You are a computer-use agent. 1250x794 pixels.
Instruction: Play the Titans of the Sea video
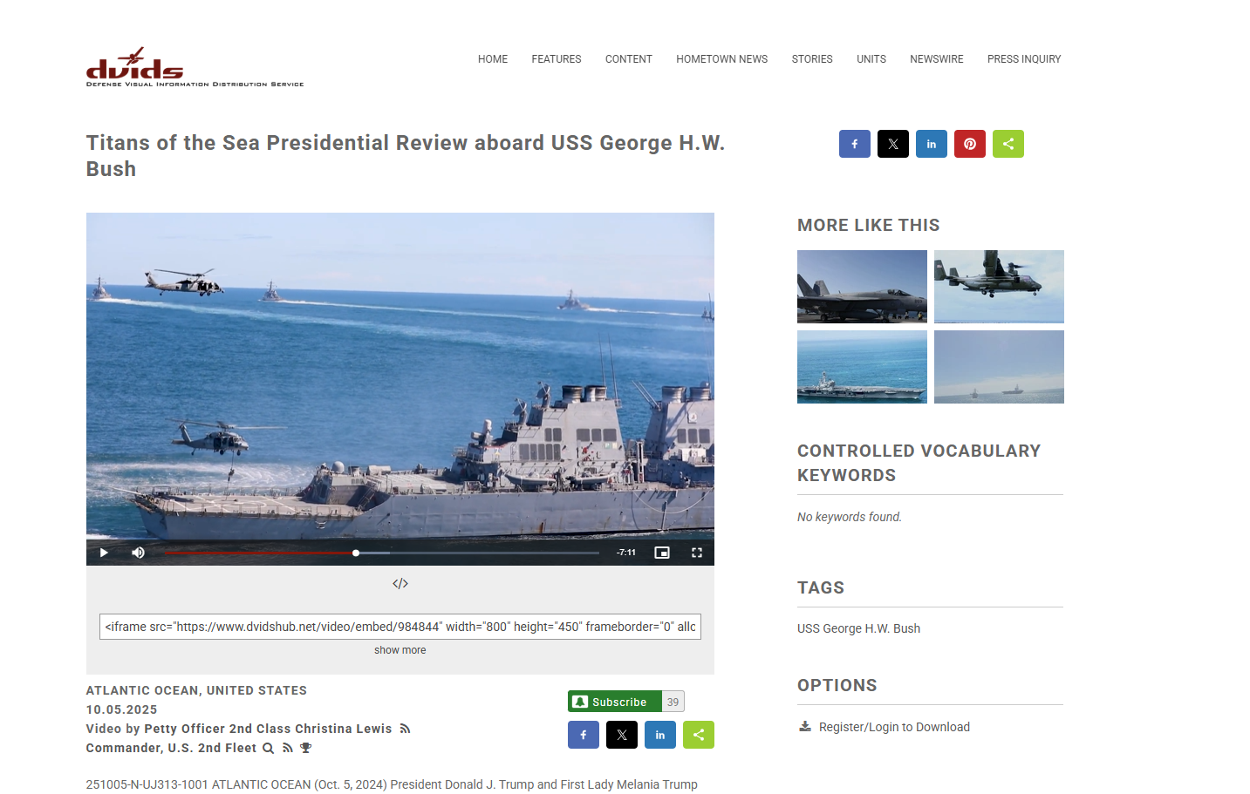104,553
